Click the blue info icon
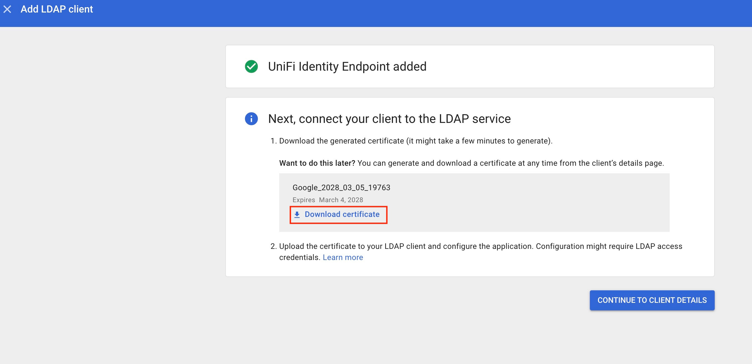This screenshot has height=364, width=752. coord(251,119)
